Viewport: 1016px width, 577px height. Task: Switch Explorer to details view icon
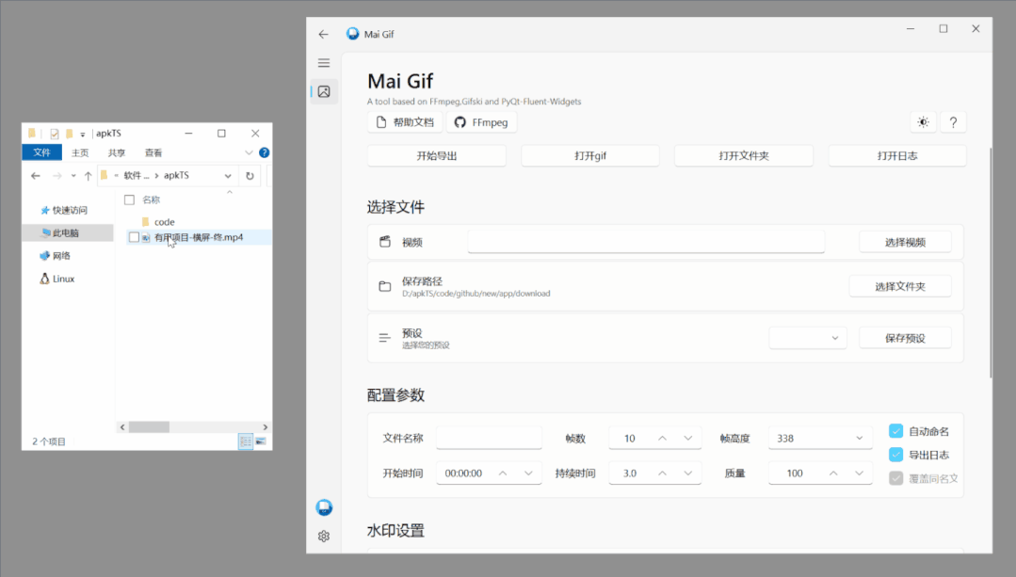tap(246, 441)
